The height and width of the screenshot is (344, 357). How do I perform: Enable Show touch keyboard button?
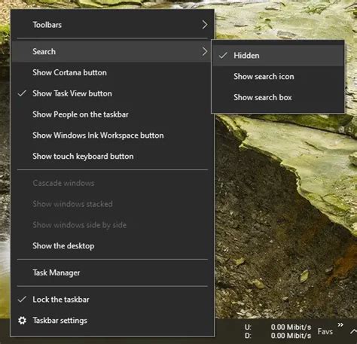coord(112,156)
